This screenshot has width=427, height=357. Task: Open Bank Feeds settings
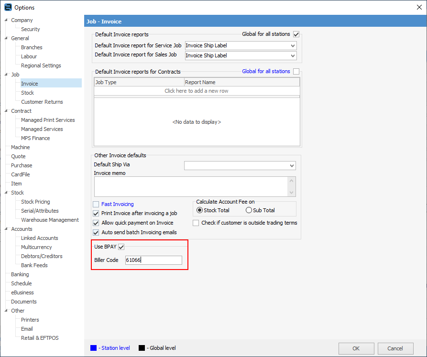(34, 265)
